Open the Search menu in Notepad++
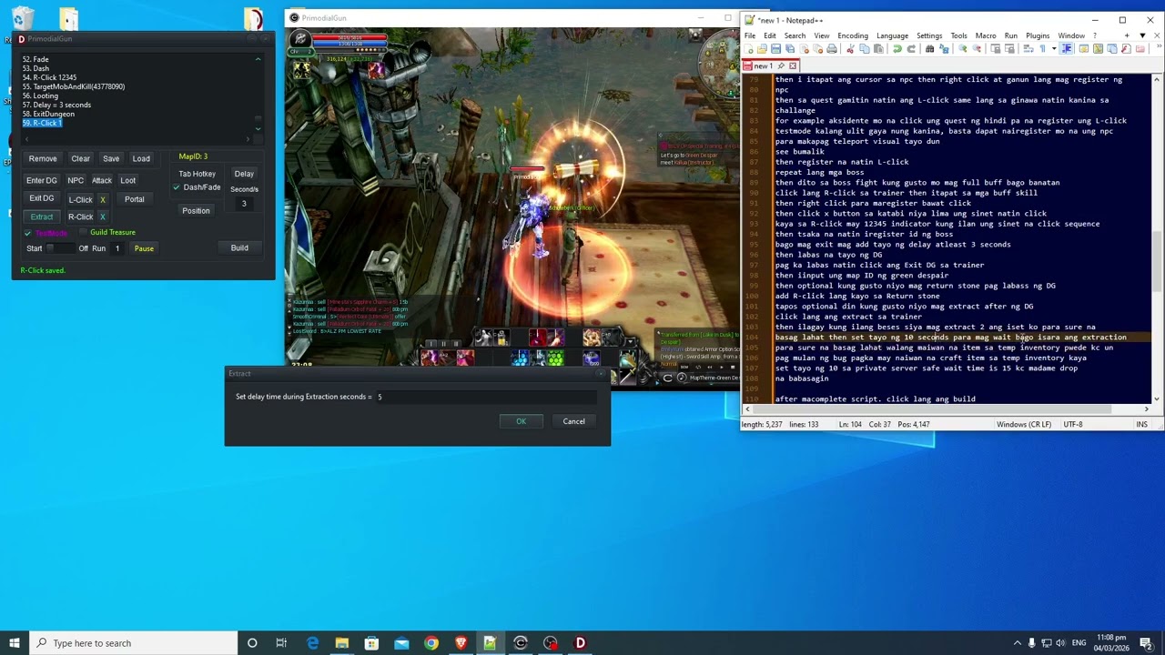The width and height of the screenshot is (1165, 655). pyautogui.click(x=795, y=35)
